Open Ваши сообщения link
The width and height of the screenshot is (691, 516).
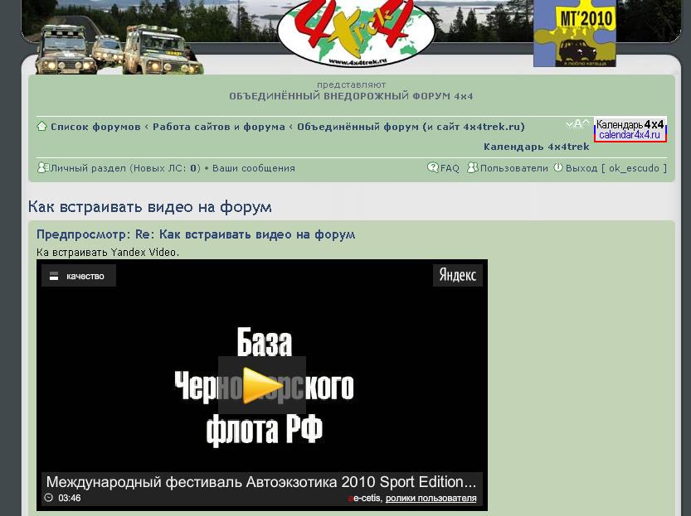(254, 168)
